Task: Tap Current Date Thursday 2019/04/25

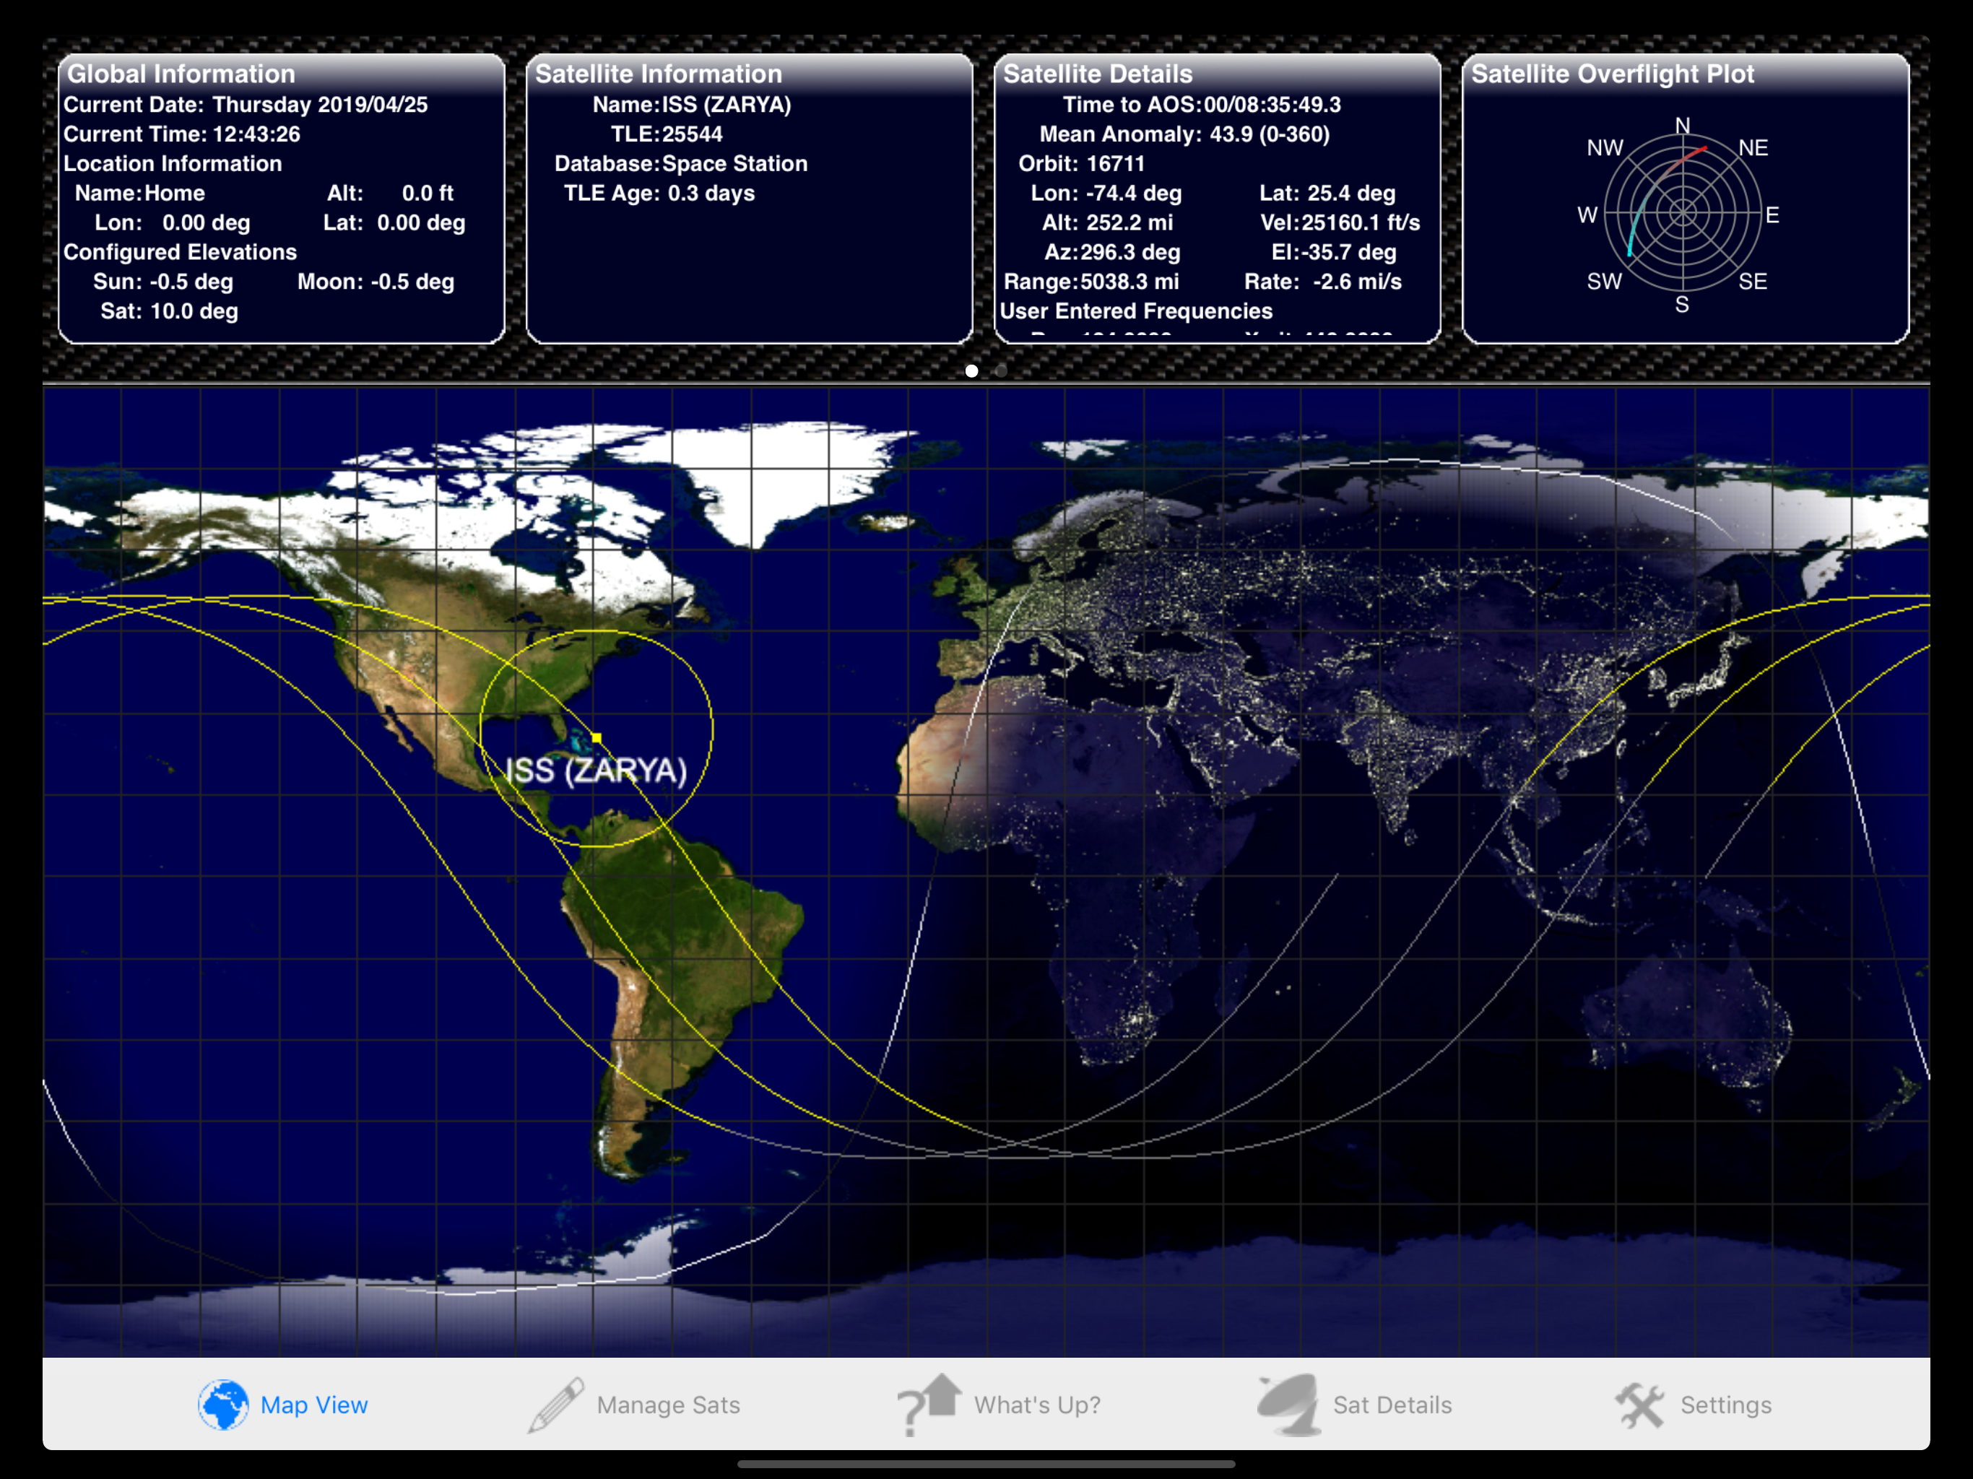Action: pyautogui.click(x=246, y=105)
